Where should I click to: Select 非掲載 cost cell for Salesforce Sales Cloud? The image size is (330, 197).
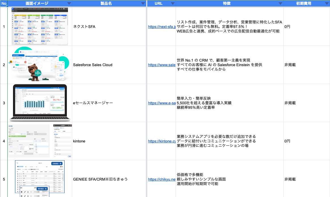tap(307, 65)
